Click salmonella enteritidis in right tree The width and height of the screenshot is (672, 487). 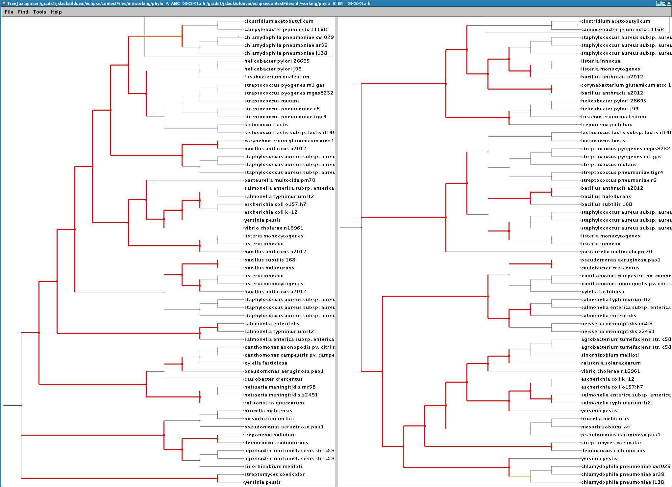click(609, 315)
